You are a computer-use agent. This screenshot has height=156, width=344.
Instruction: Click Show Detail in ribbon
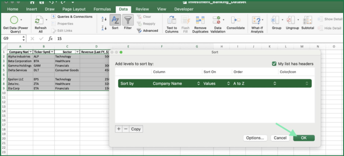pos(330,19)
